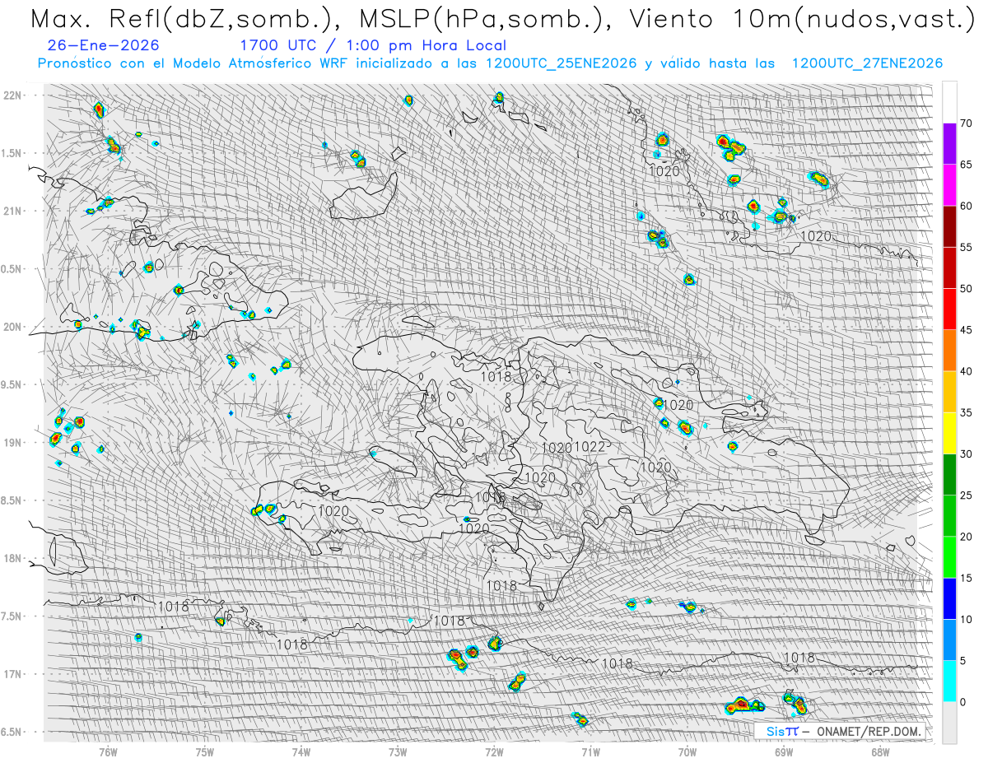Screen dimensions: 988x763
Task: Click the "20N" latitude label
Action: 12,327
